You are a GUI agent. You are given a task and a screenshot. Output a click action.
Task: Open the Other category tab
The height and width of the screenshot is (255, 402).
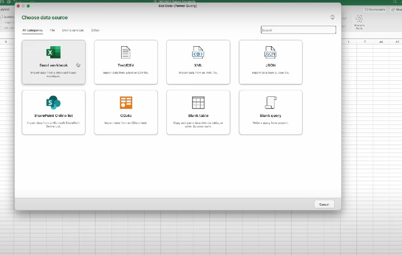click(x=95, y=30)
